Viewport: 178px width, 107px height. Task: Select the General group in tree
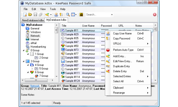(35, 28)
